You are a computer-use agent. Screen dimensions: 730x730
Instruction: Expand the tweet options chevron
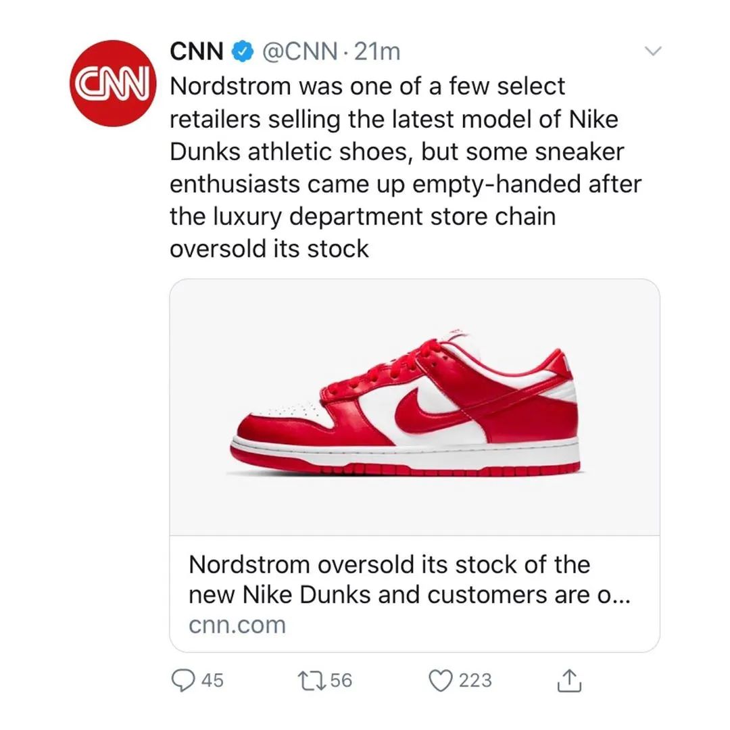coord(654,51)
